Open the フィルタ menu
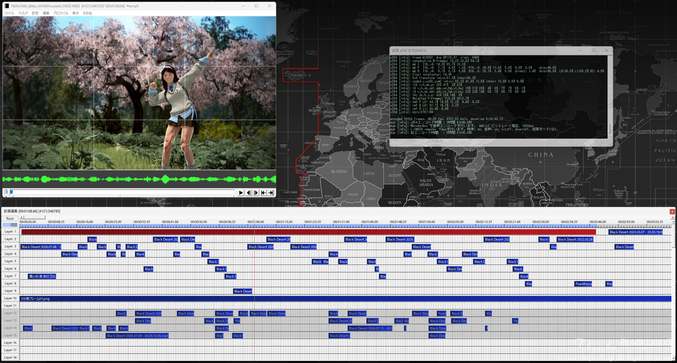 pyautogui.click(x=23, y=13)
